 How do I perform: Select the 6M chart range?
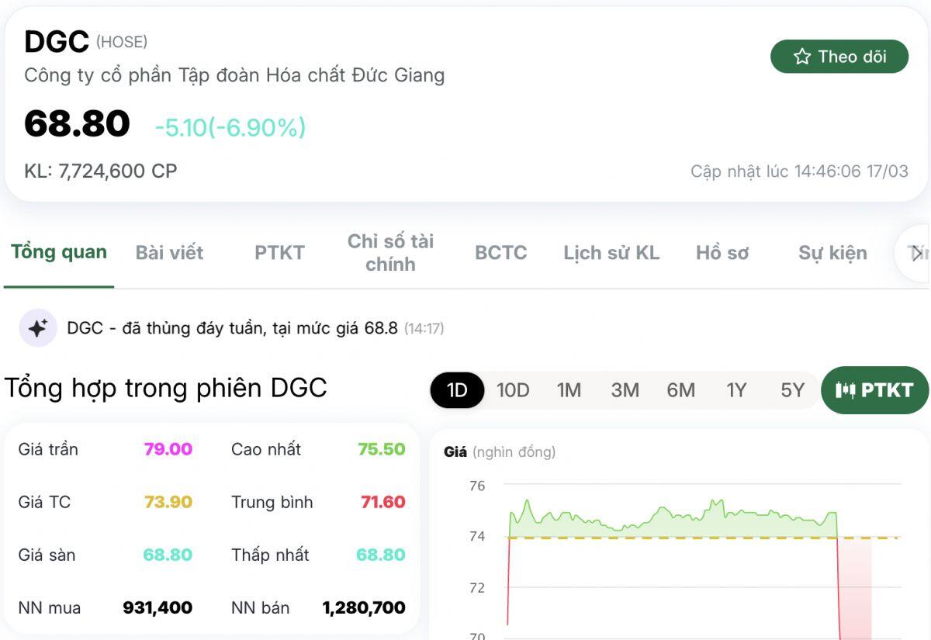coord(680,390)
